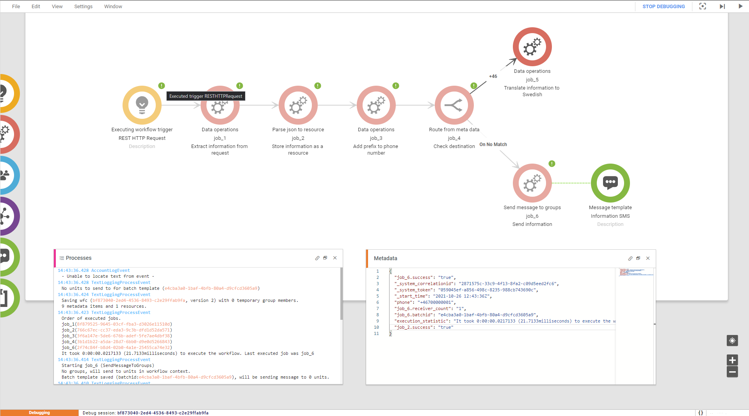Viewport: 749px width, 416px height.
Task: Select the green Message template node
Action: coord(610,183)
